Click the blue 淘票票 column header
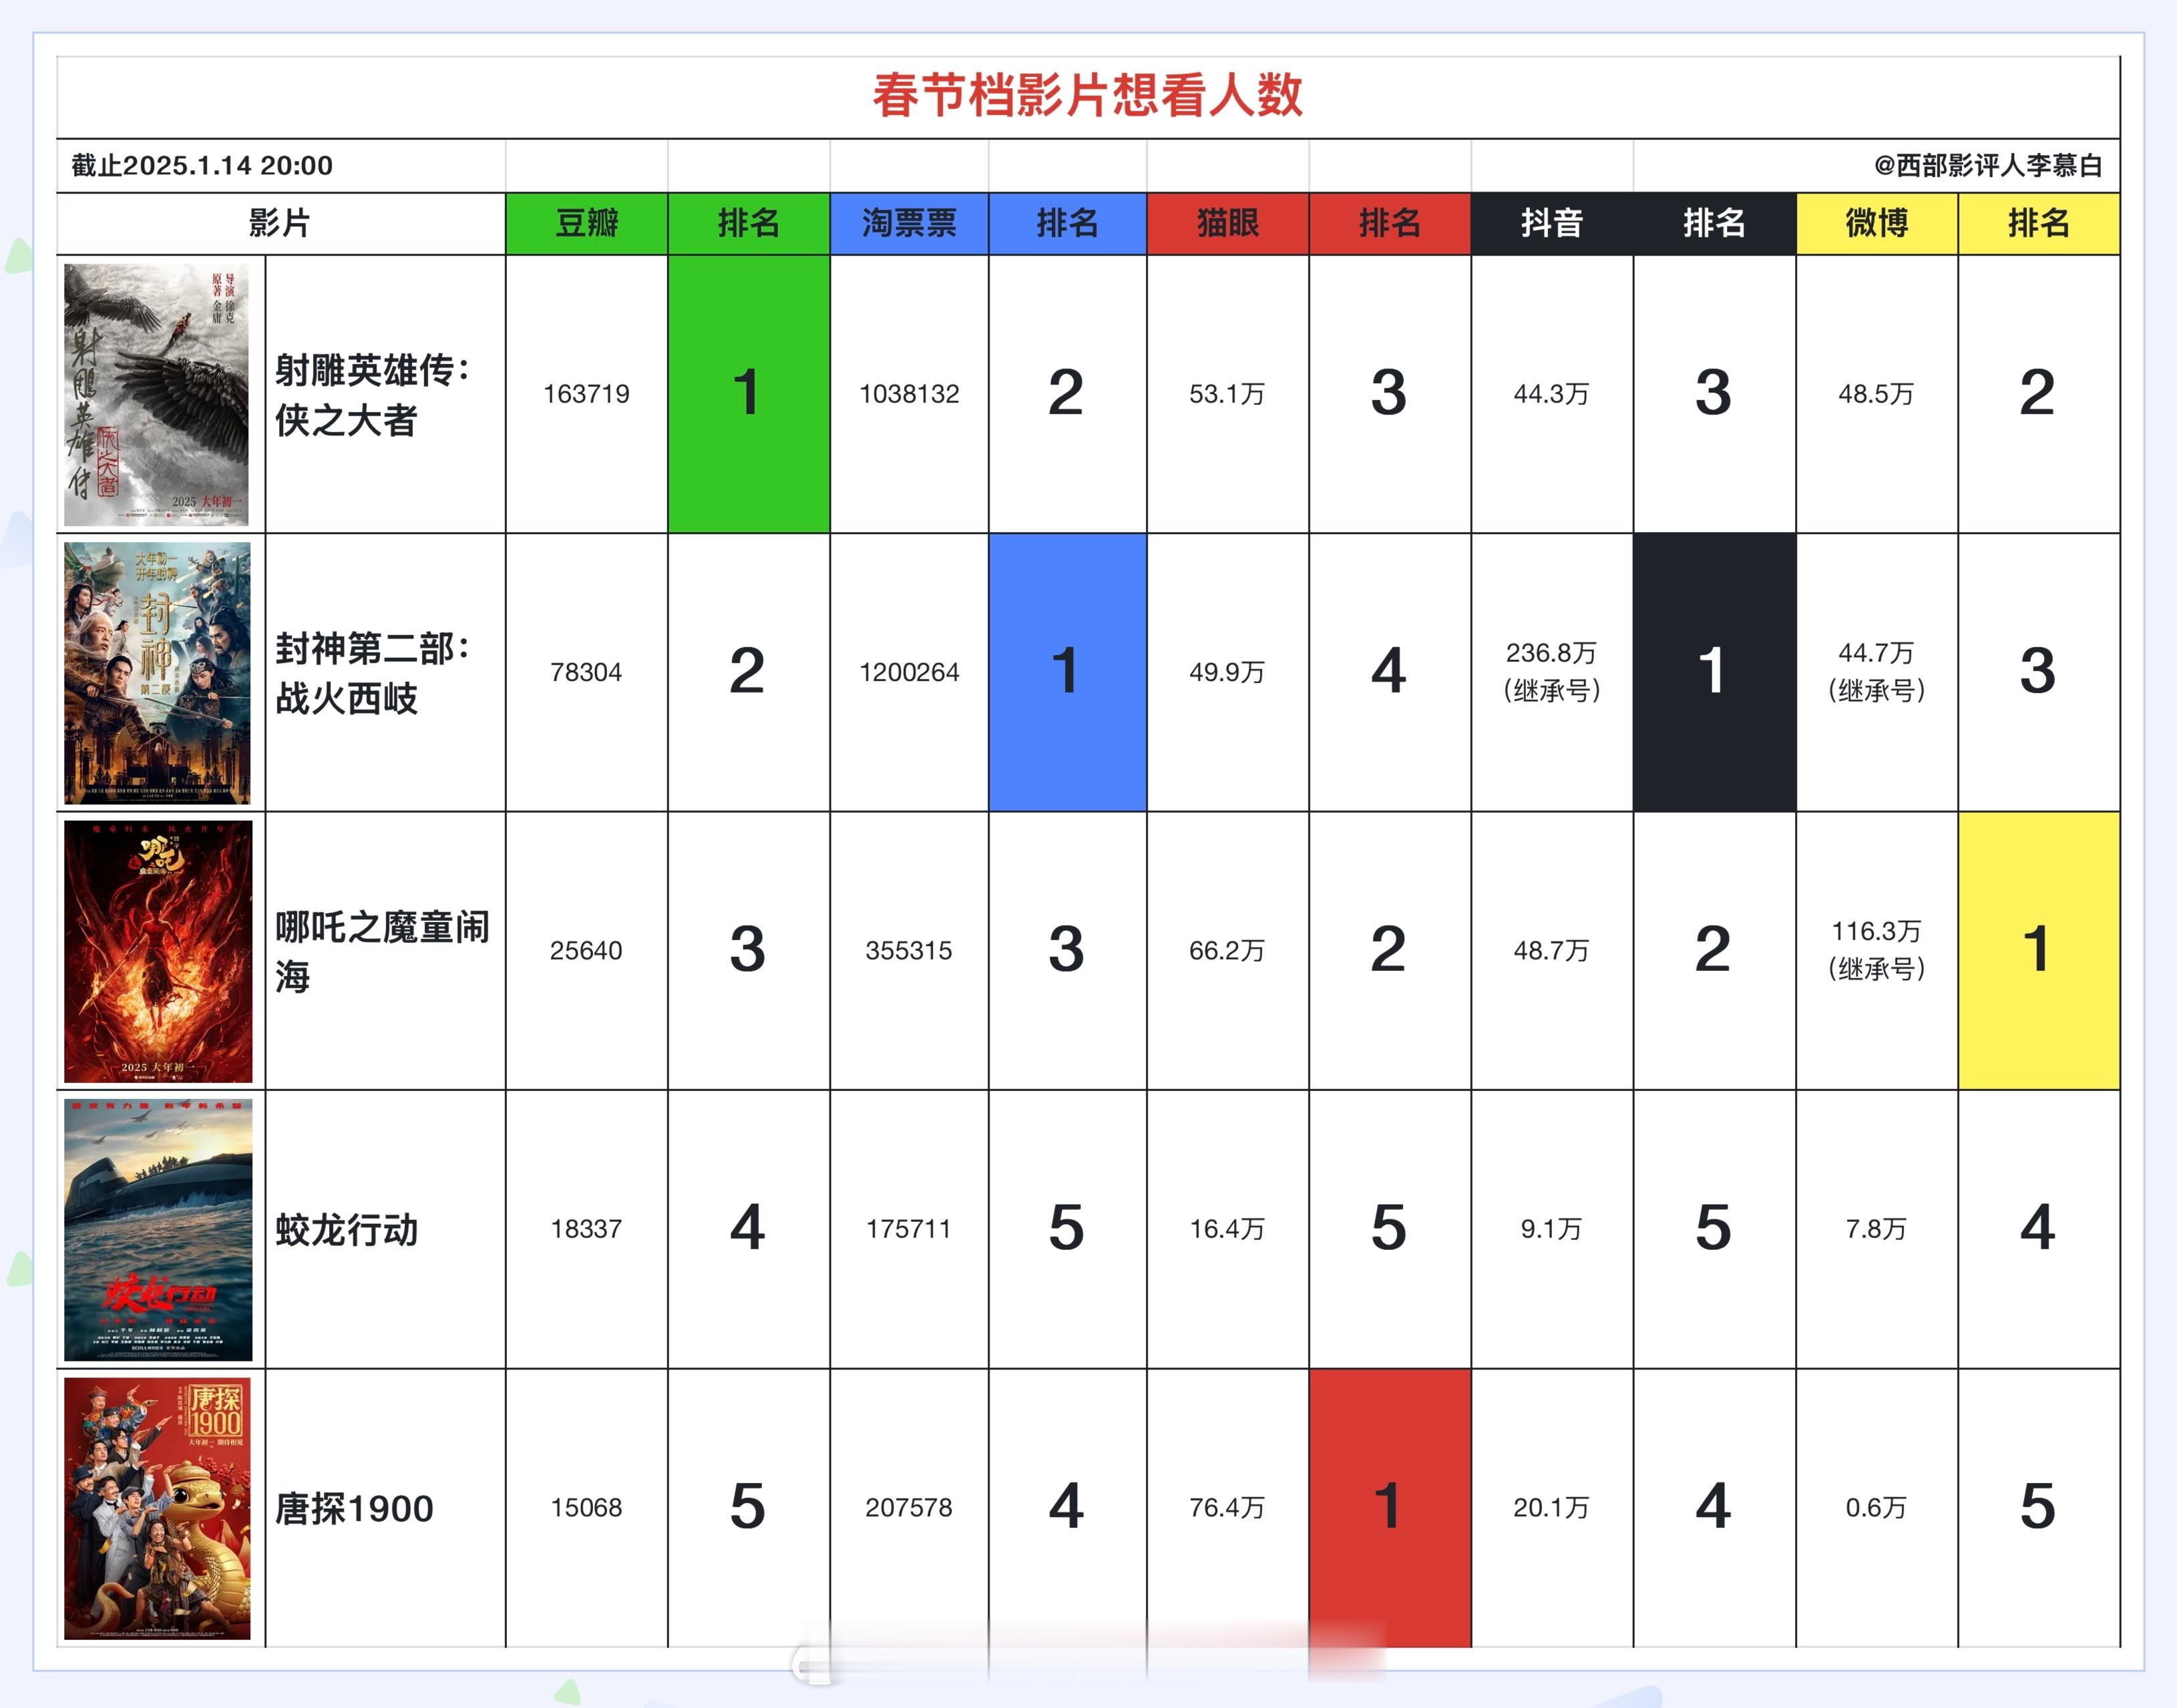 pos(909,223)
